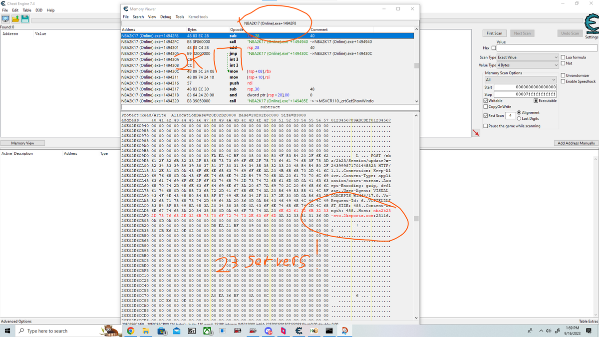This screenshot has width=599, height=337.
Task: Click the Fast Scan alignment number field
Action: tap(510, 115)
